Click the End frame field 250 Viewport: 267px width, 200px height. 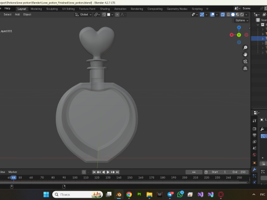point(239,172)
